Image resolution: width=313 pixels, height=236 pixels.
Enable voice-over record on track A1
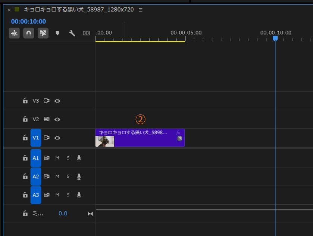point(79,158)
